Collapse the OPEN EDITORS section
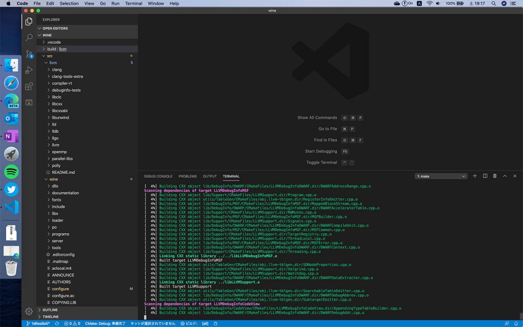This screenshot has height=327, width=523. [x=87, y=29]
